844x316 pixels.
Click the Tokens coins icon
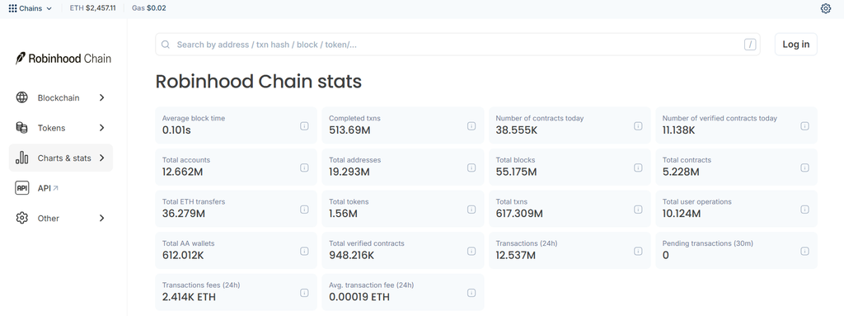(x=21, y=128)
